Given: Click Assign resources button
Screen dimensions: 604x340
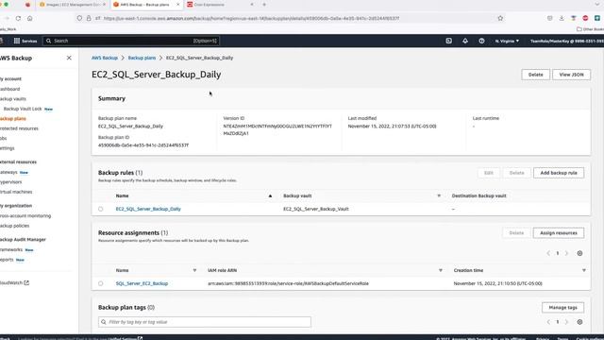Looking at the screenshot, I should point(559,233).
